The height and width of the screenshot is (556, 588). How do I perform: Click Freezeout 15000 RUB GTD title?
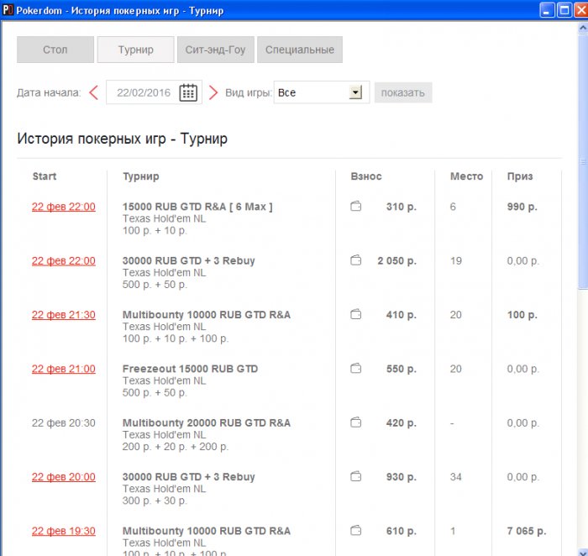(x=190, y=369)
